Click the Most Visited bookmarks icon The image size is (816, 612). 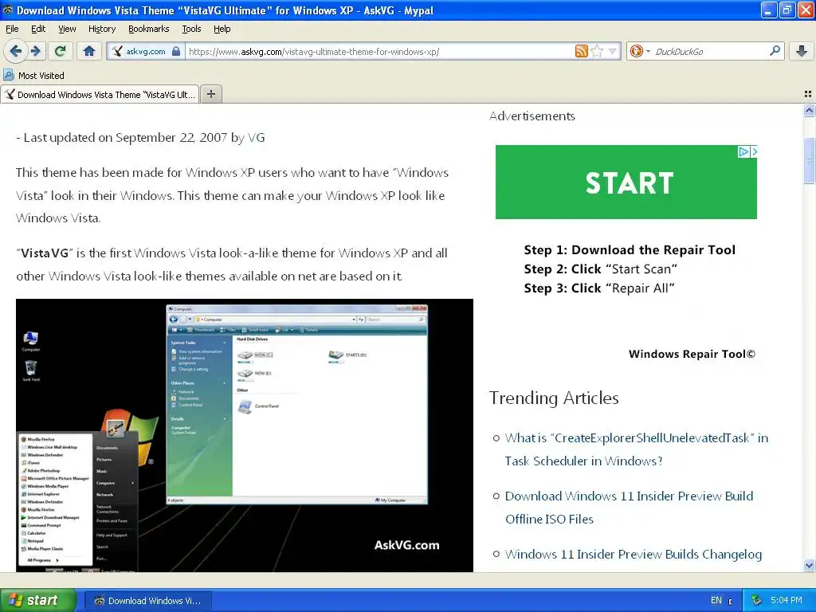[9, 76]
